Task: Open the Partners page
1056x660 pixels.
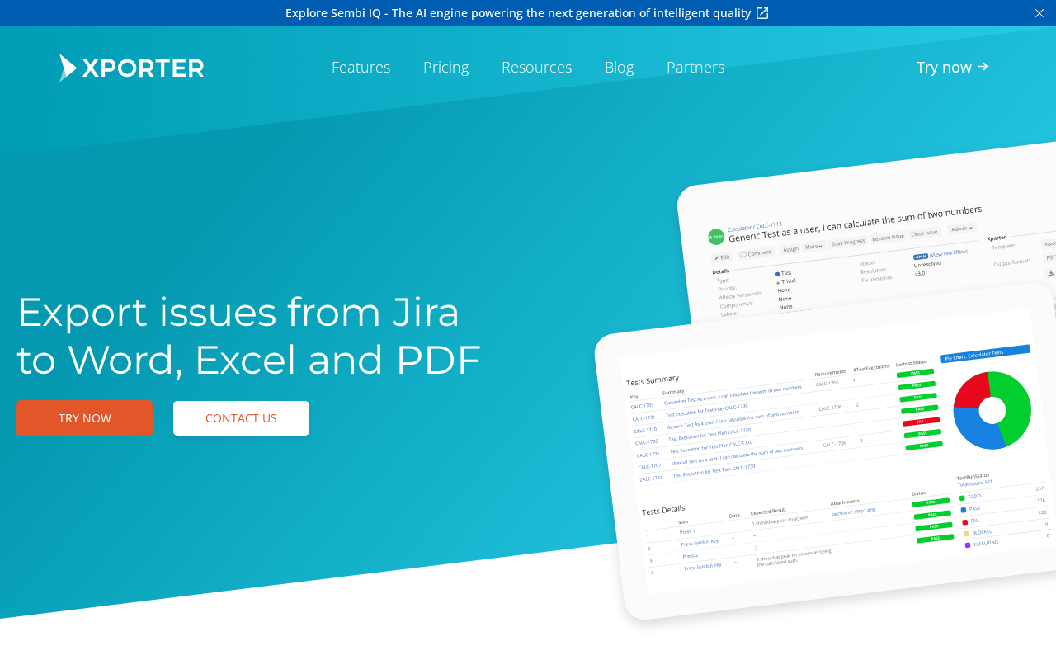Action: click(695, 67)
